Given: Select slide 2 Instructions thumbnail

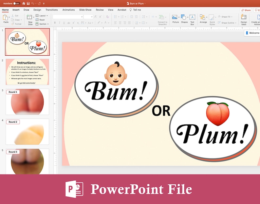Looking at the screenshot, I should point(28,72).
